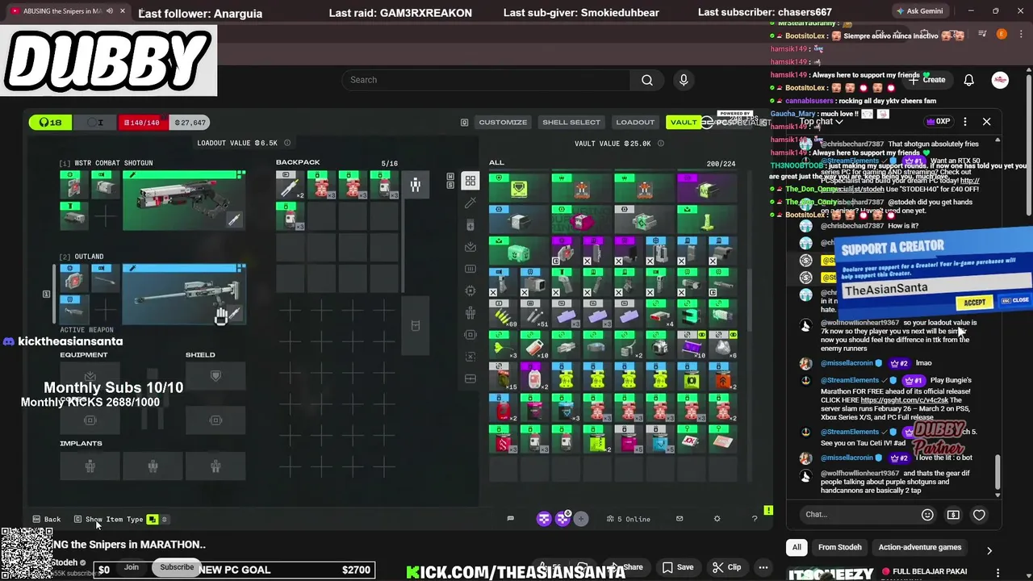Open the emoji picker in chat input
Image resolution: width=1033 pixels, height=581 pixels.
927,515
